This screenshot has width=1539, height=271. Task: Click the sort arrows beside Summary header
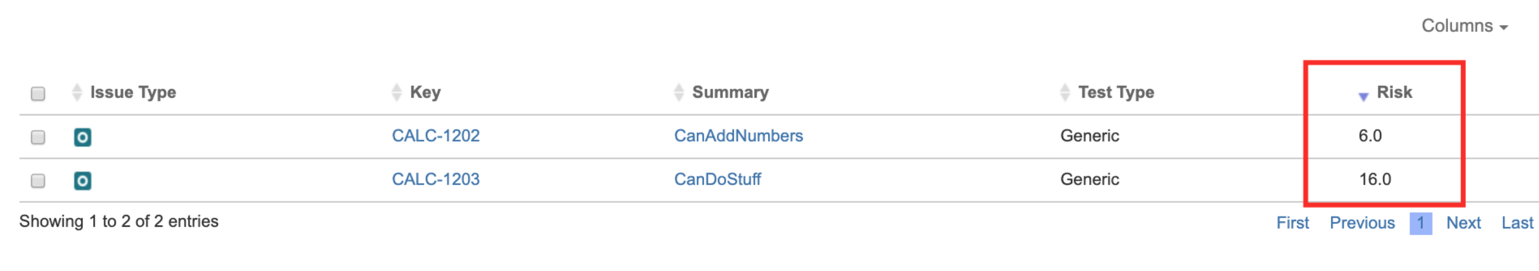(679, 92)
